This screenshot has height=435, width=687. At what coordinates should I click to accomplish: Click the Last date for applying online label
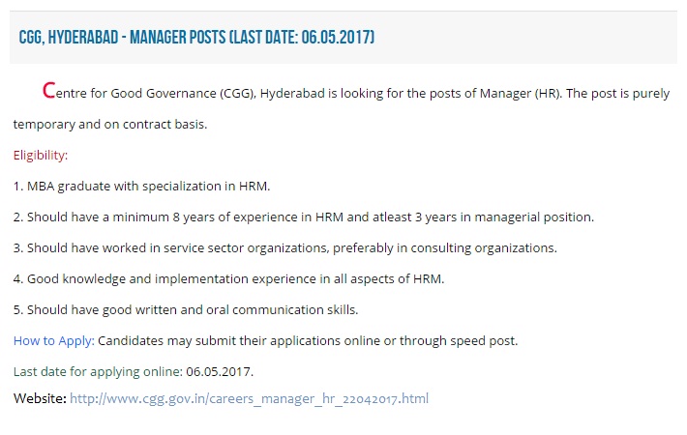click(98, 372)
